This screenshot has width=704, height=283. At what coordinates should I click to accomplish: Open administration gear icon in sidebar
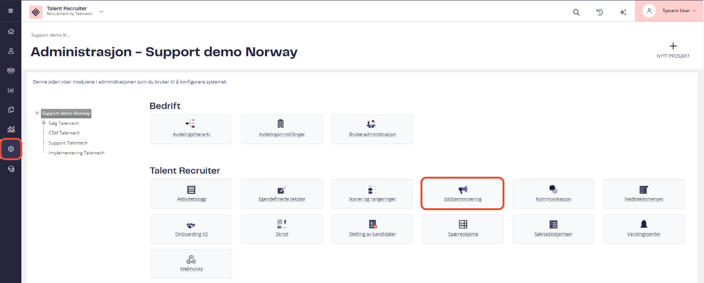(x=11, y=149)
